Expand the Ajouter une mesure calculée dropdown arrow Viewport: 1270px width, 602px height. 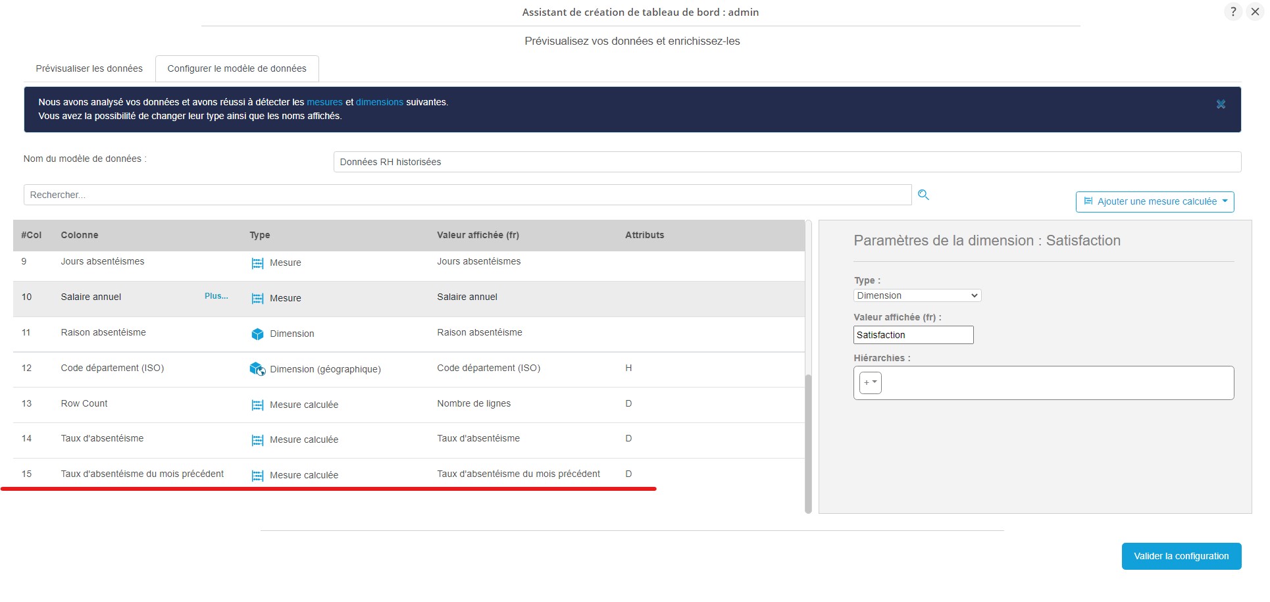coord(1225,201)
